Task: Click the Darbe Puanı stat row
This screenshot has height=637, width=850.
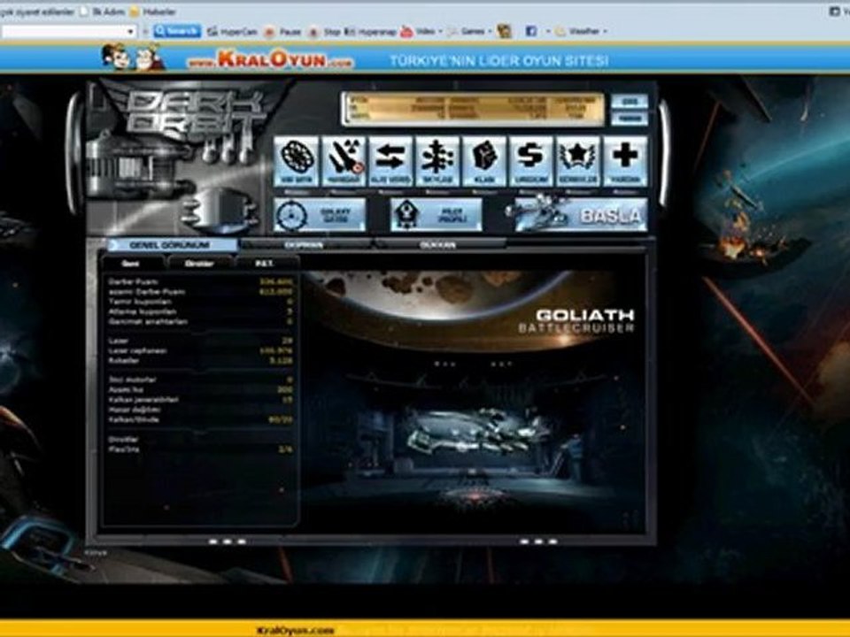Action: click(x=201, y=281)
